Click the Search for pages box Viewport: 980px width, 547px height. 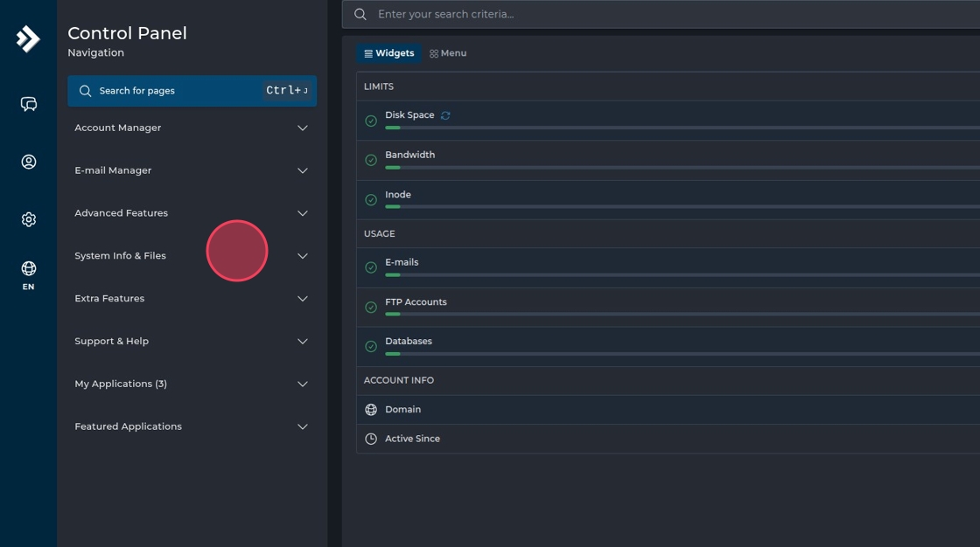(x=175, y=91)
